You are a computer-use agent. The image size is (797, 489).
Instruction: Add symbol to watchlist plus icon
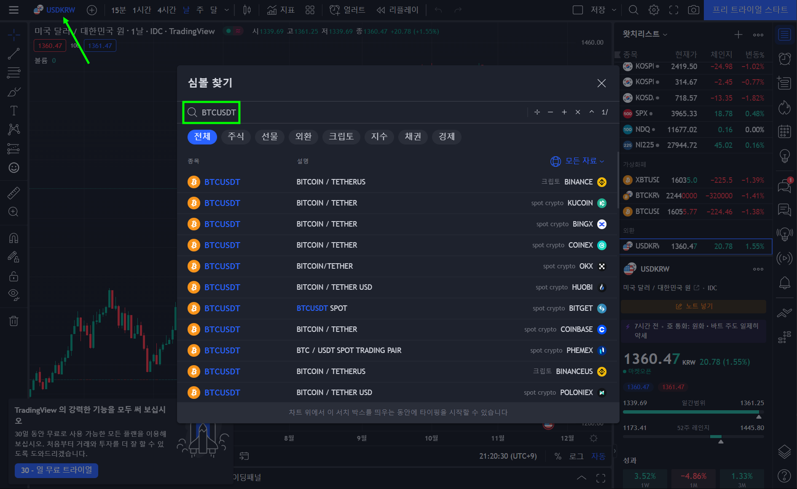coord(738,35)
